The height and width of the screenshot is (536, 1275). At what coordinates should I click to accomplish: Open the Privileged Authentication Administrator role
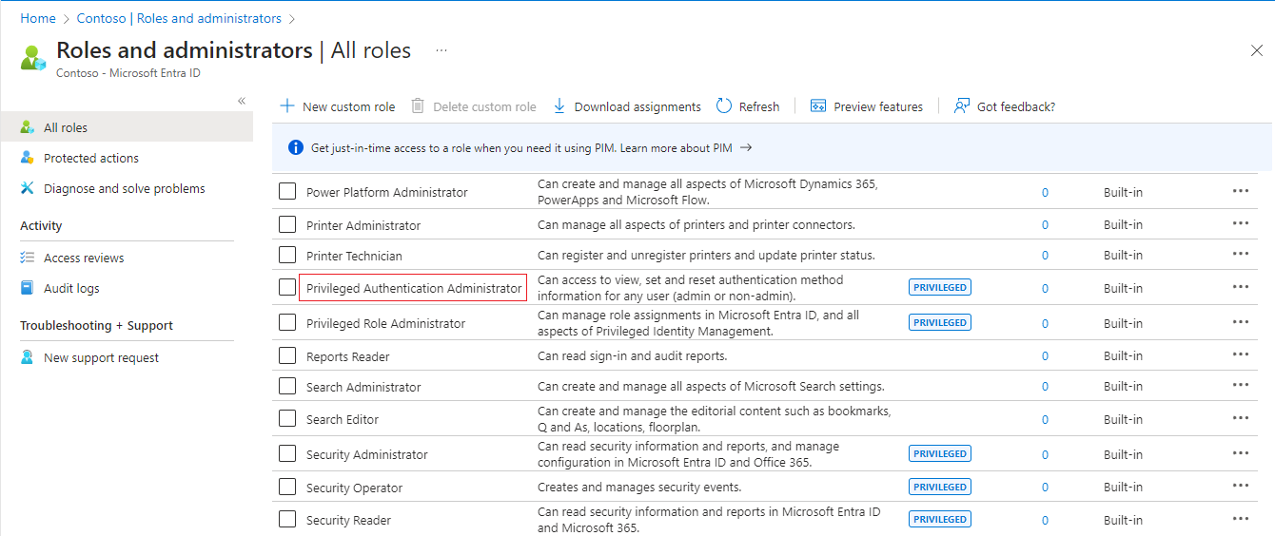point(414,288)
